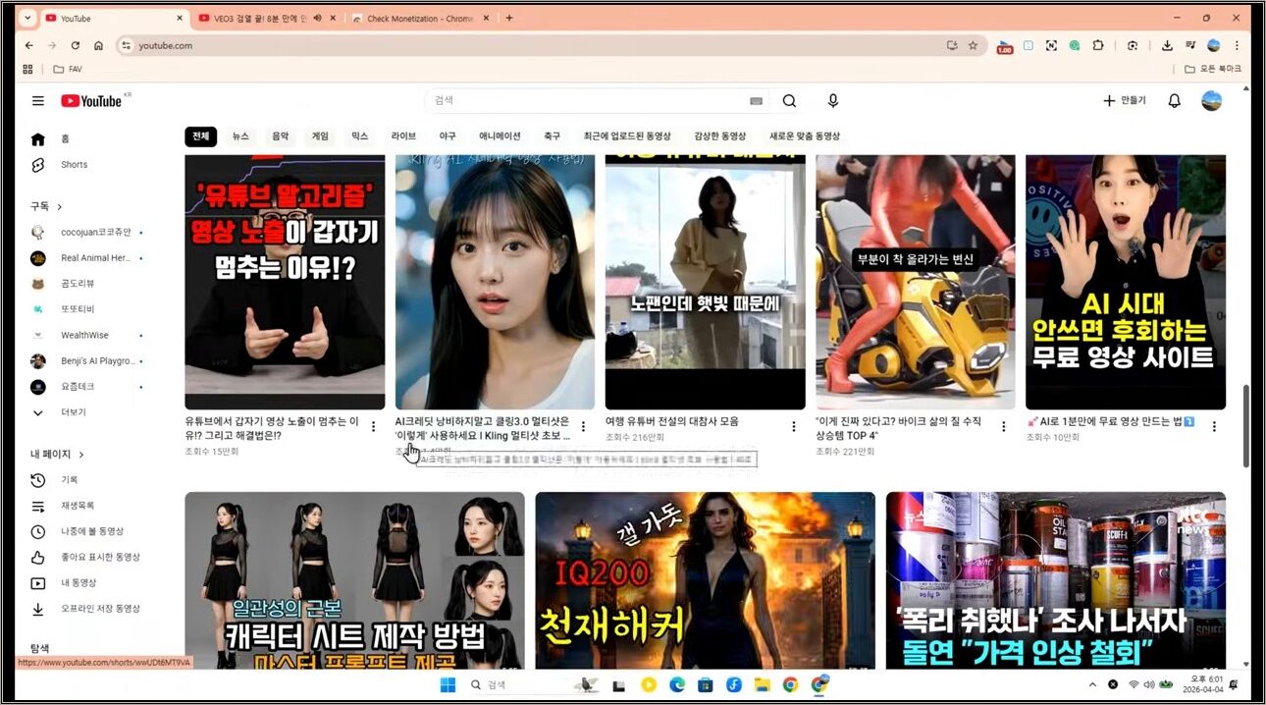Open the YouTube hamburger guide menu
The height and width of the screenshot is (705, 1266).
(37, 101)
